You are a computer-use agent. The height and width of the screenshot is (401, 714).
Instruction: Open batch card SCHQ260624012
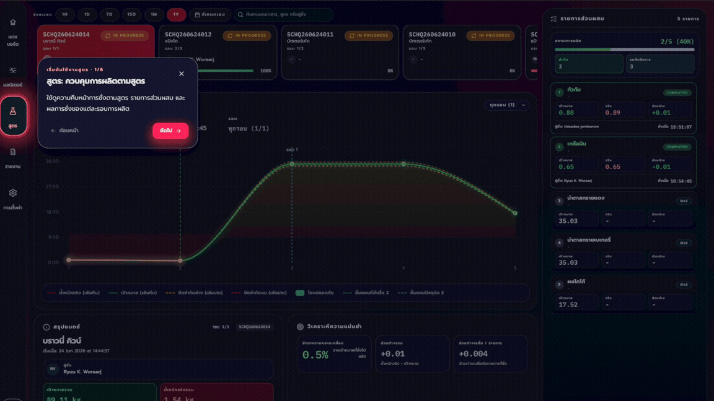(x=218, y=52)
